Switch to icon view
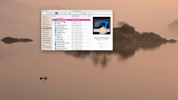 click(x=54, y=13)
